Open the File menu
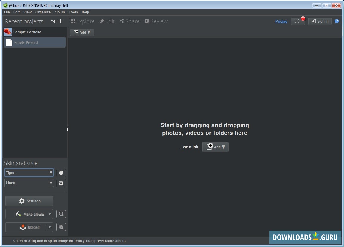This screenshot has width=344, height=247. 7,12
